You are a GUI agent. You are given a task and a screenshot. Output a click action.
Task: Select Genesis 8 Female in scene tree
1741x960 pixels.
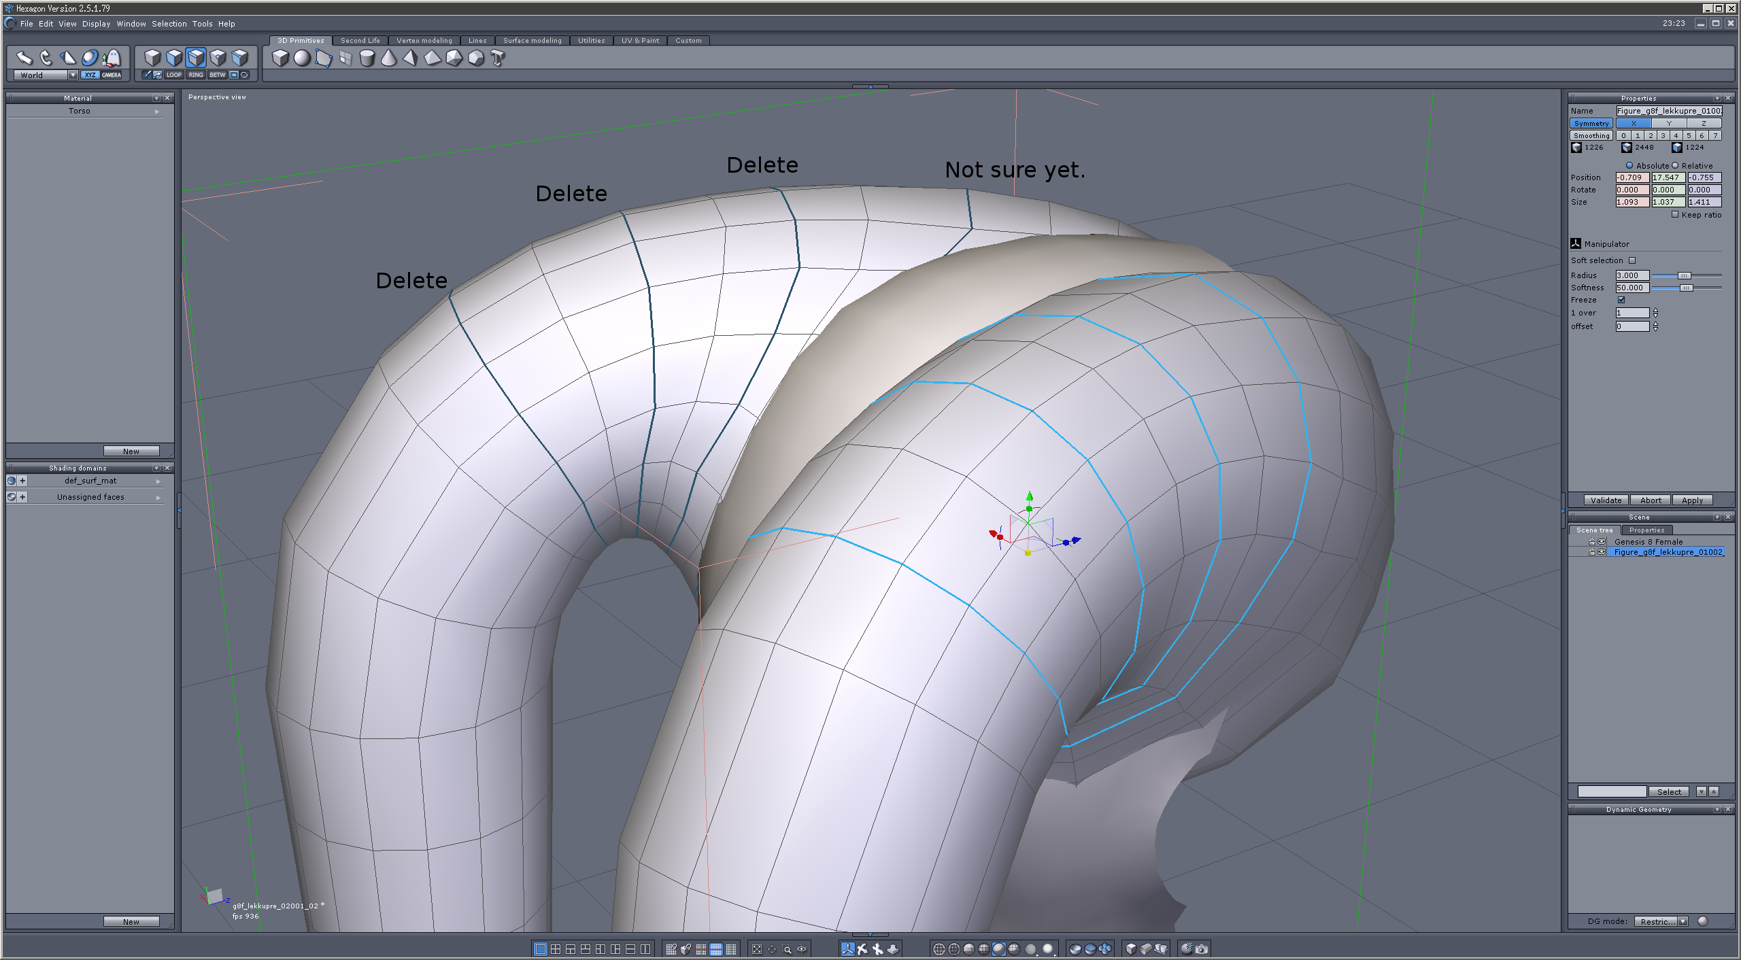(1648, 542)
